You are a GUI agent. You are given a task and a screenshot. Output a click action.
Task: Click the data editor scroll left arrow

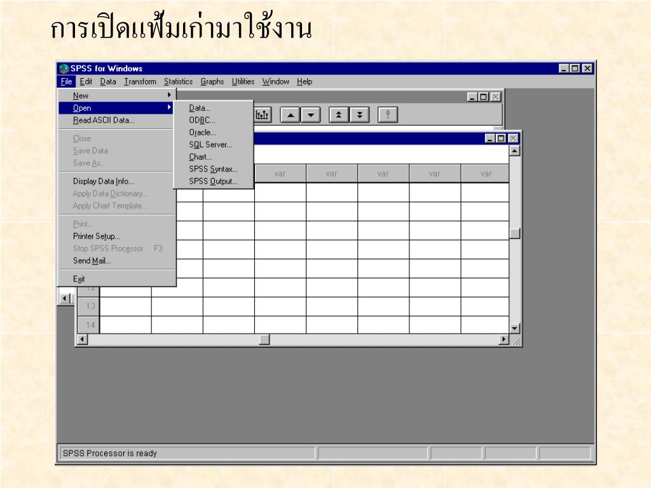[82, 339]
